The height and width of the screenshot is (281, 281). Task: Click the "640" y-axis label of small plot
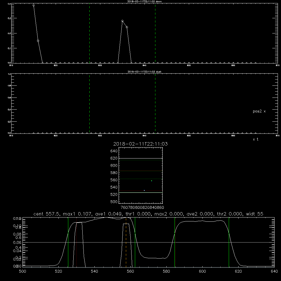[x=114, y=151]
